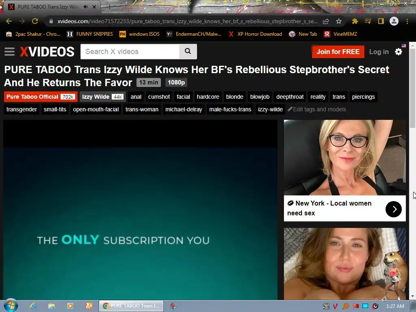Open the VineMEMZ bookmark
Viewport: 416px width, 312px height.
pos(341,34)
